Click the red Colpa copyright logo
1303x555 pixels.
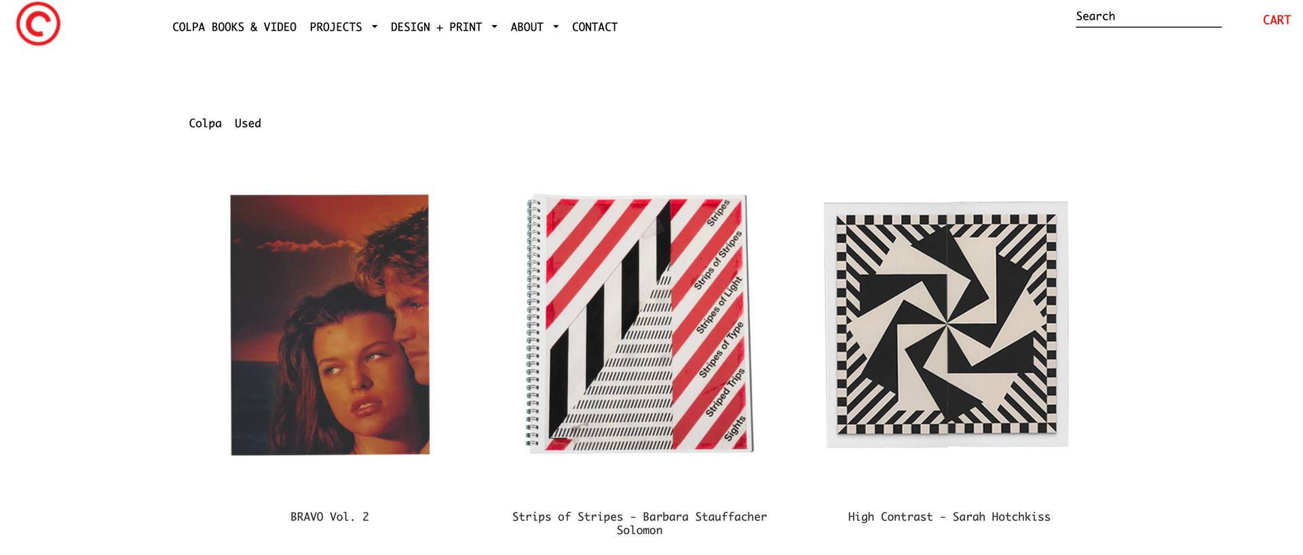coord(38,24)
